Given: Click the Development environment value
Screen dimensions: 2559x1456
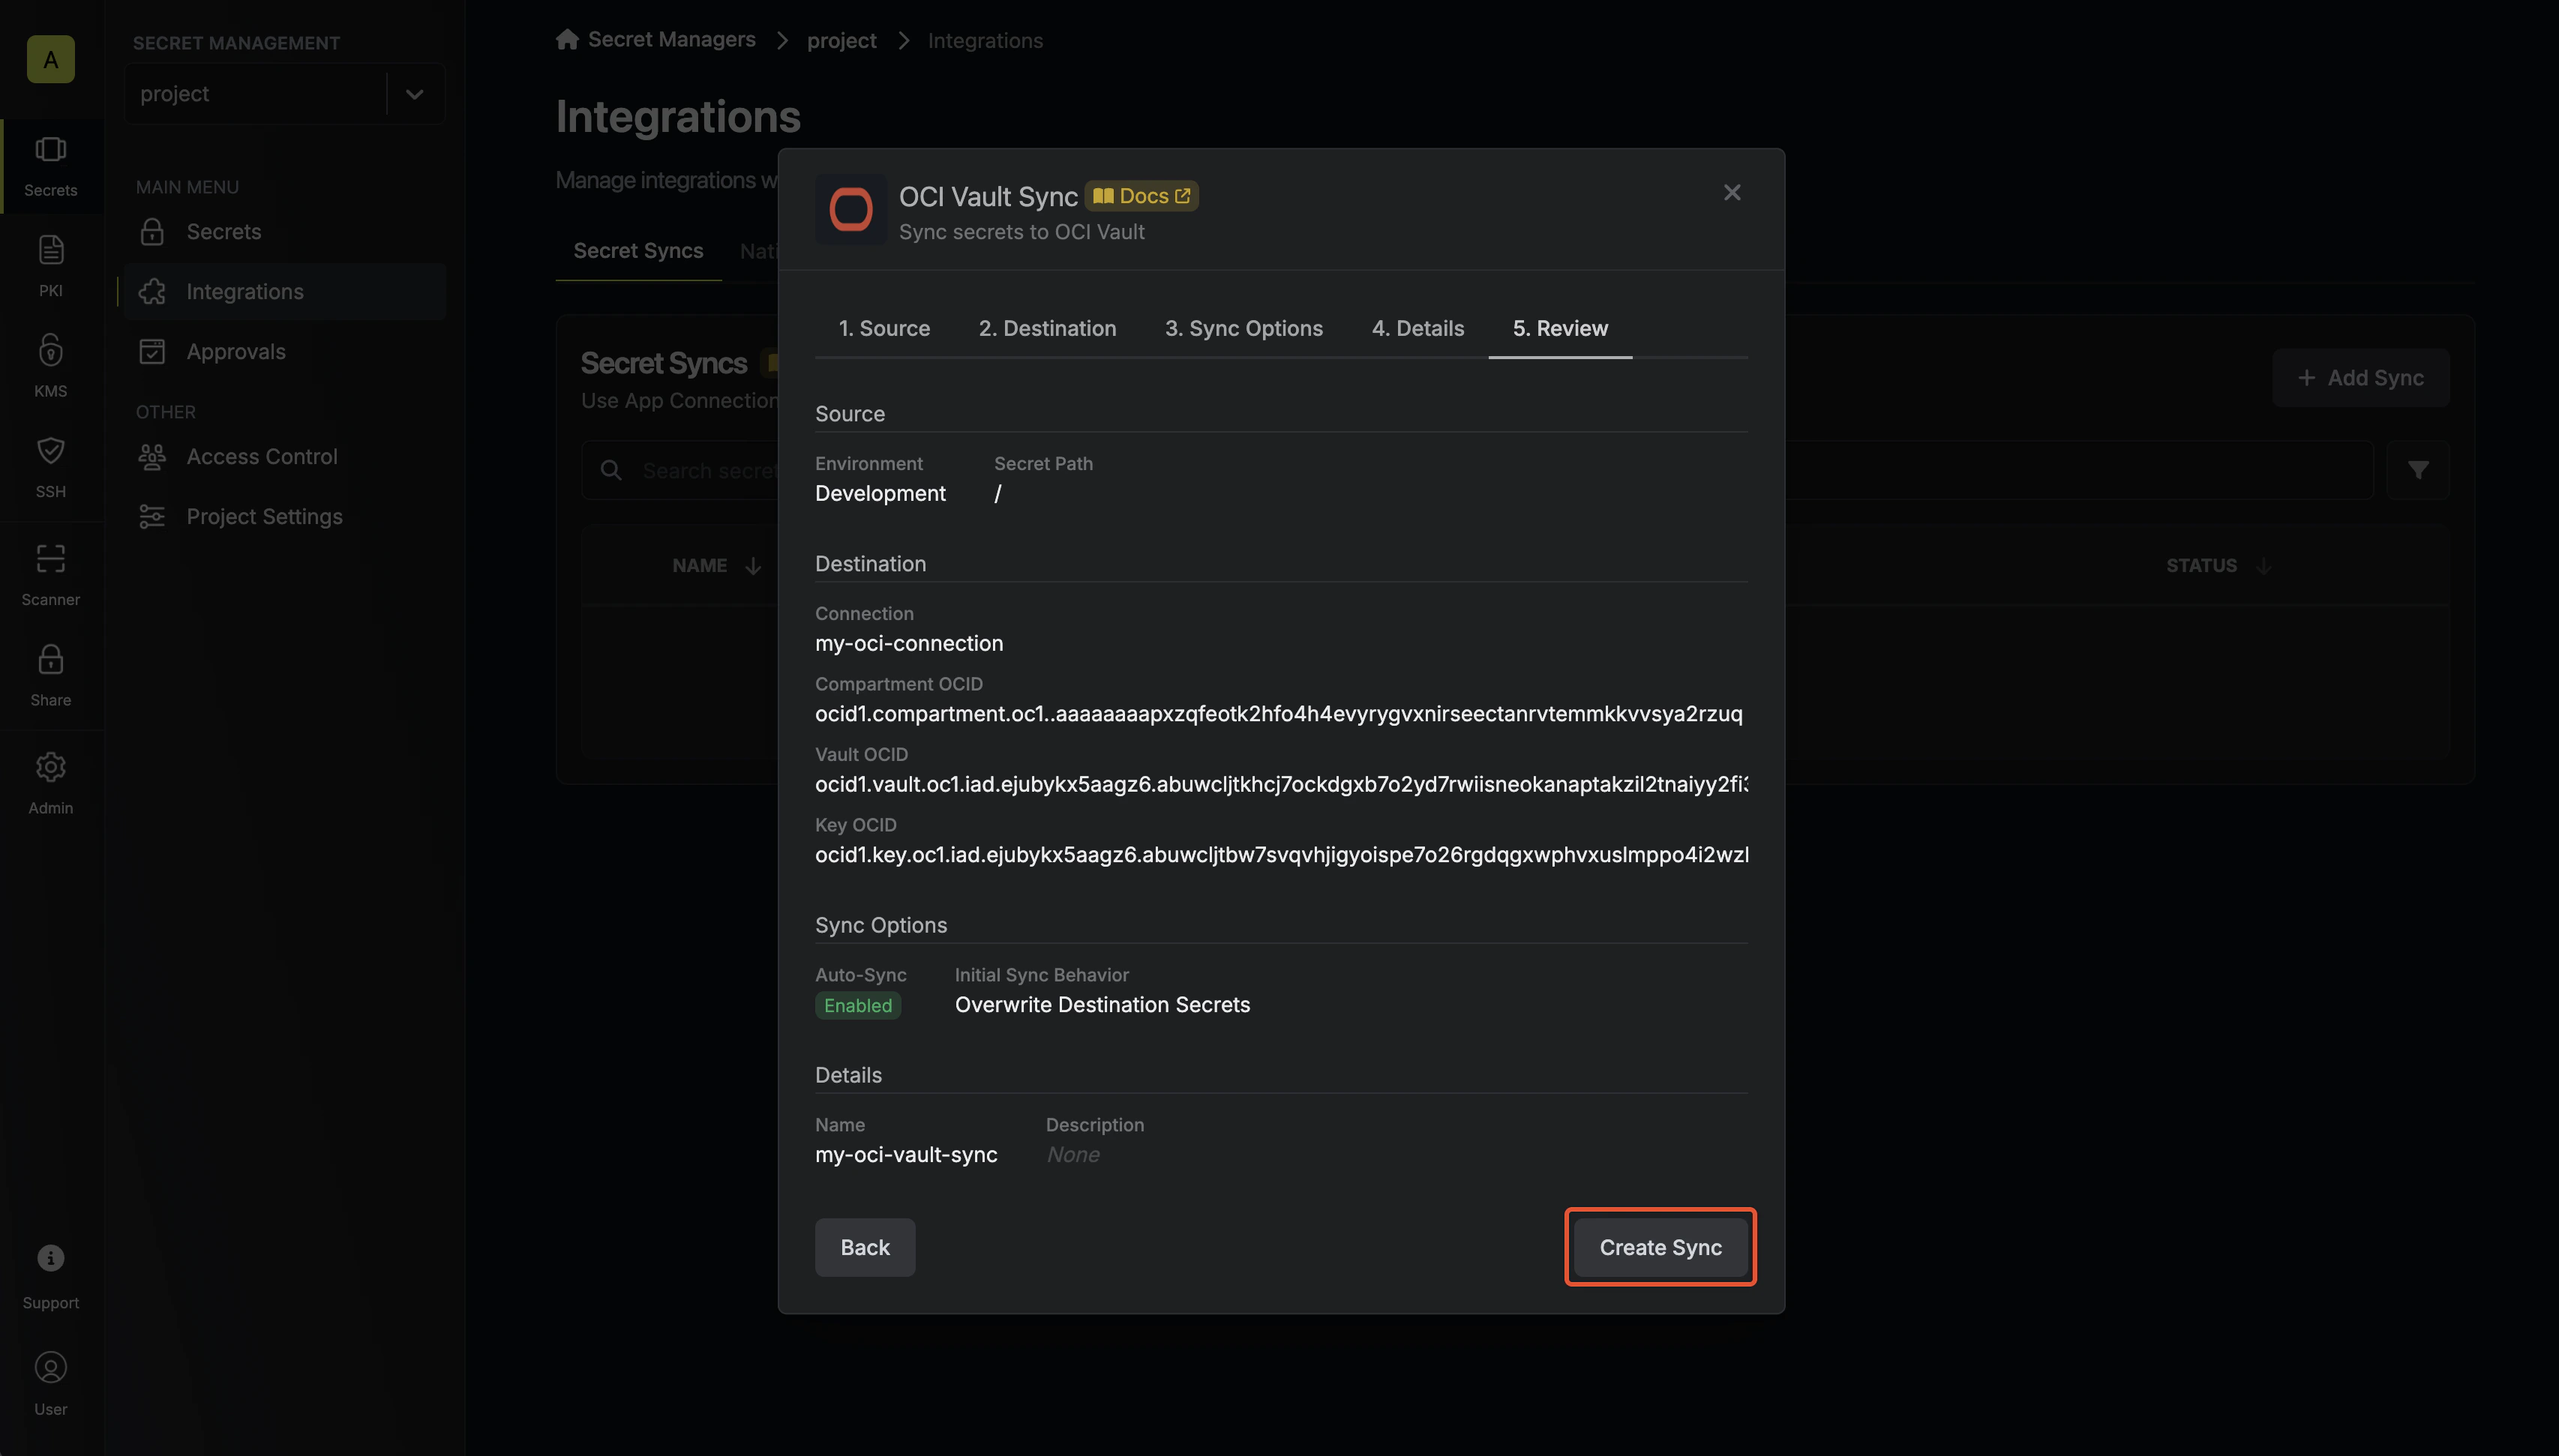Looking at the screenshot, I should pyautogui.click(x=880, y=494).
